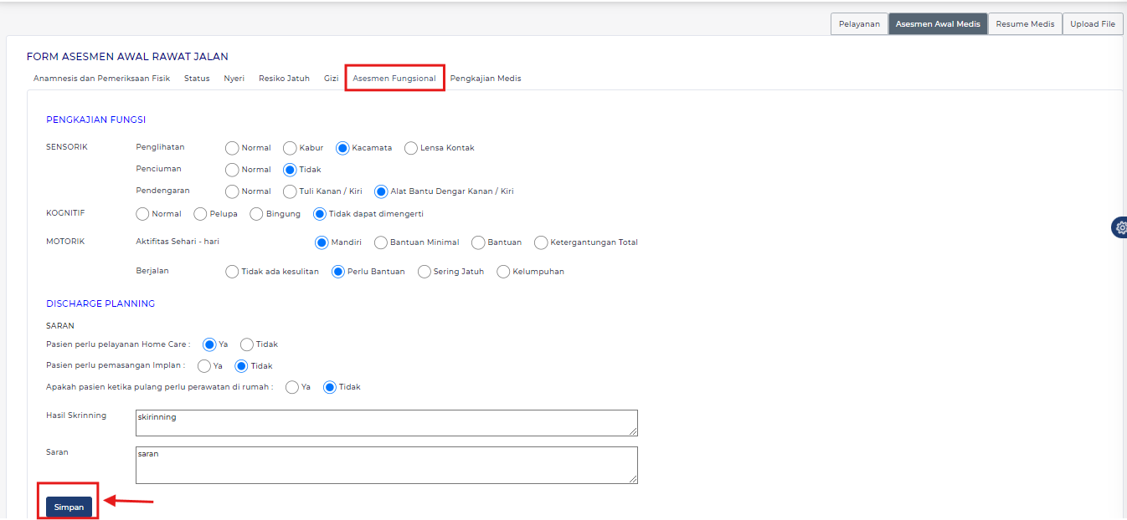This screenshot has height=520, width=1127.
Task: Click the settings gear icon on right edge
Action: [1120, 227]
